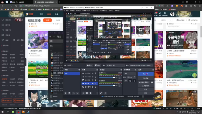Open OBS 设置 from Controls panel

point(146,89)
